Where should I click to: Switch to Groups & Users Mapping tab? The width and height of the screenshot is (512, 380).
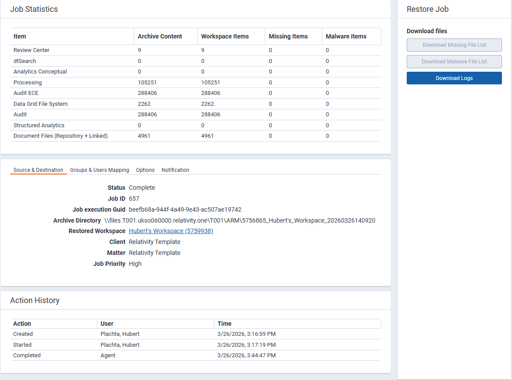click(x=100, y=170)
